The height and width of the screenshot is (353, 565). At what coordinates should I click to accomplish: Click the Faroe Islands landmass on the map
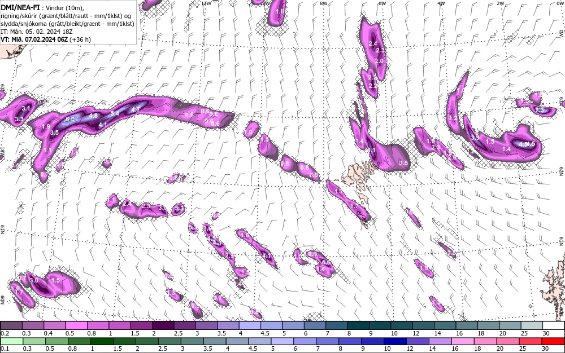[x=358, y=174]
